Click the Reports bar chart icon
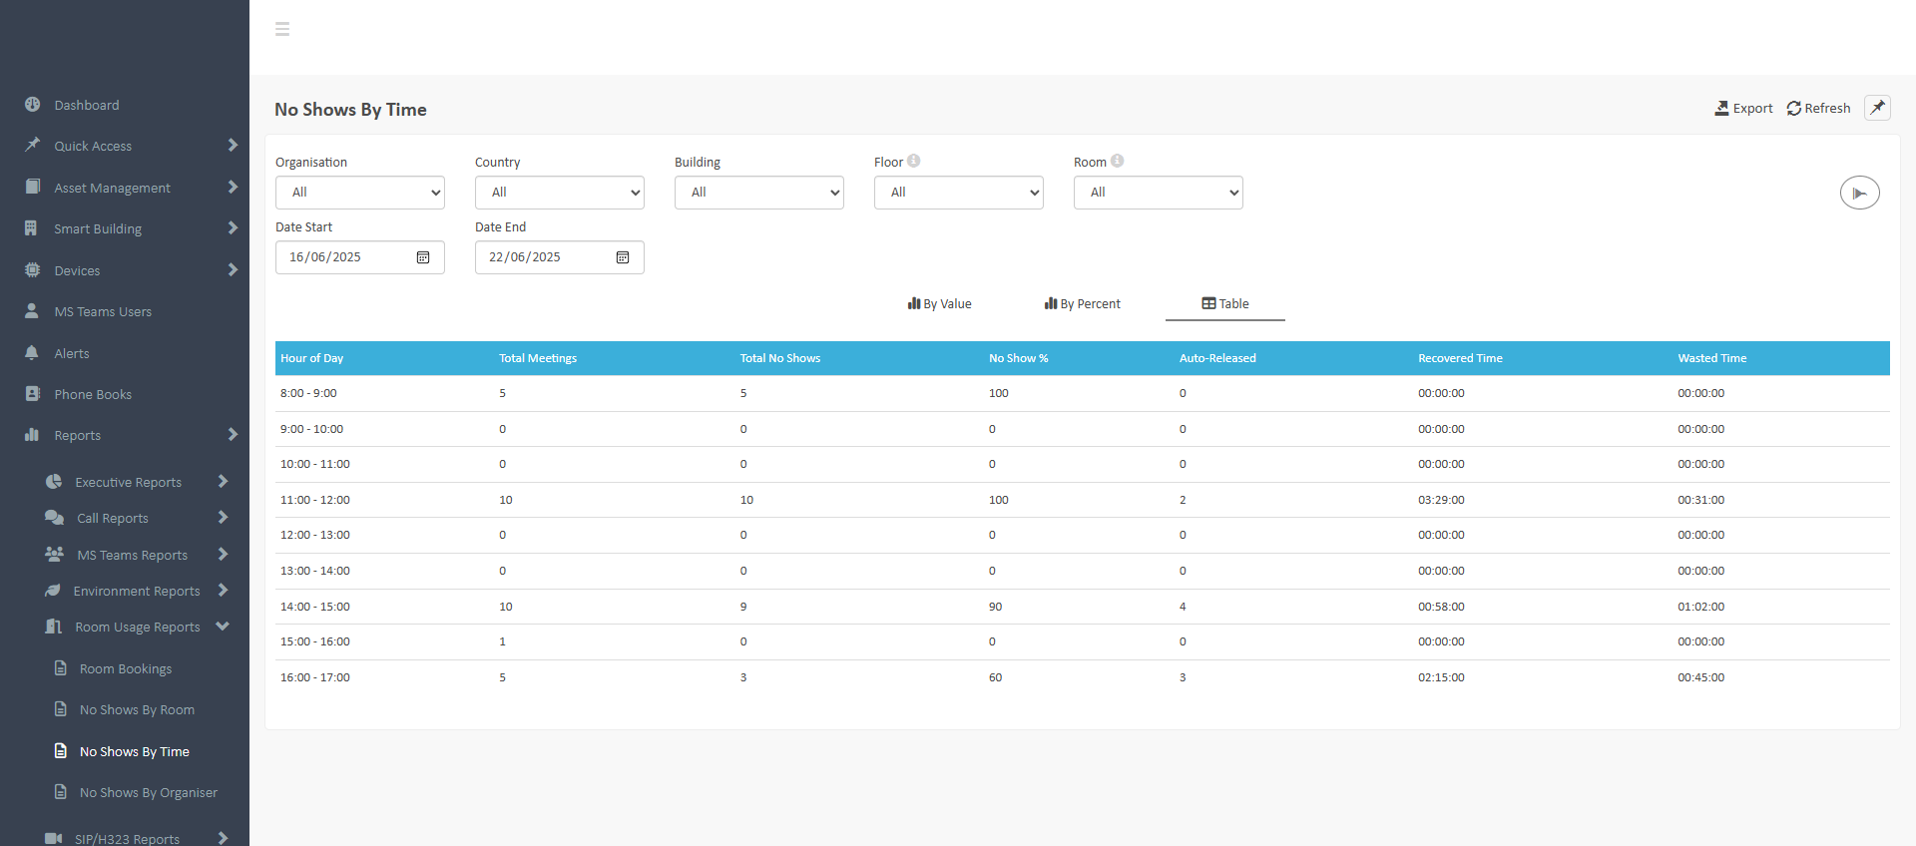Screen dimensions: 1916x846 32,435
